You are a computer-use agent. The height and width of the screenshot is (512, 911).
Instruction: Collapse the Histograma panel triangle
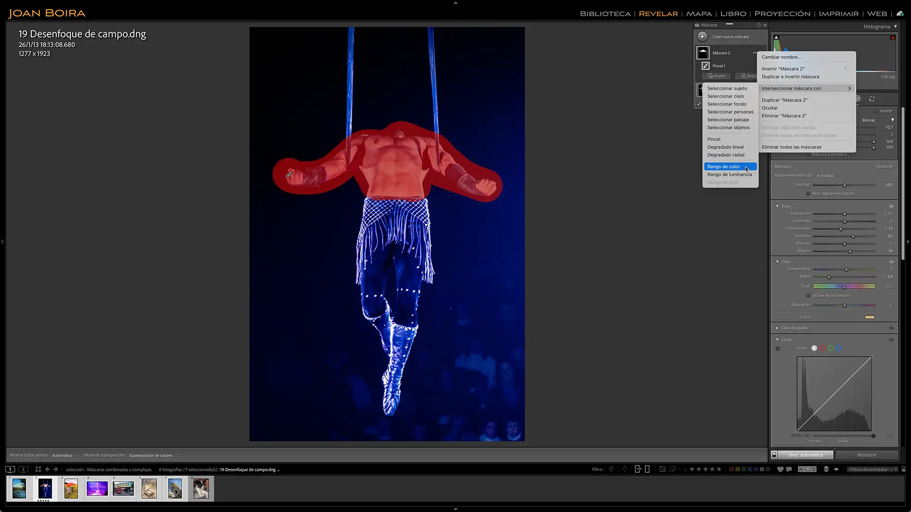895,27
